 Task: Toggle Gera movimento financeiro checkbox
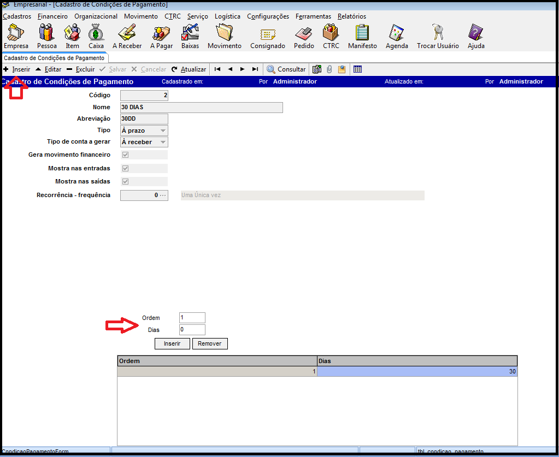pyautogui.click(x=125, y=155)
